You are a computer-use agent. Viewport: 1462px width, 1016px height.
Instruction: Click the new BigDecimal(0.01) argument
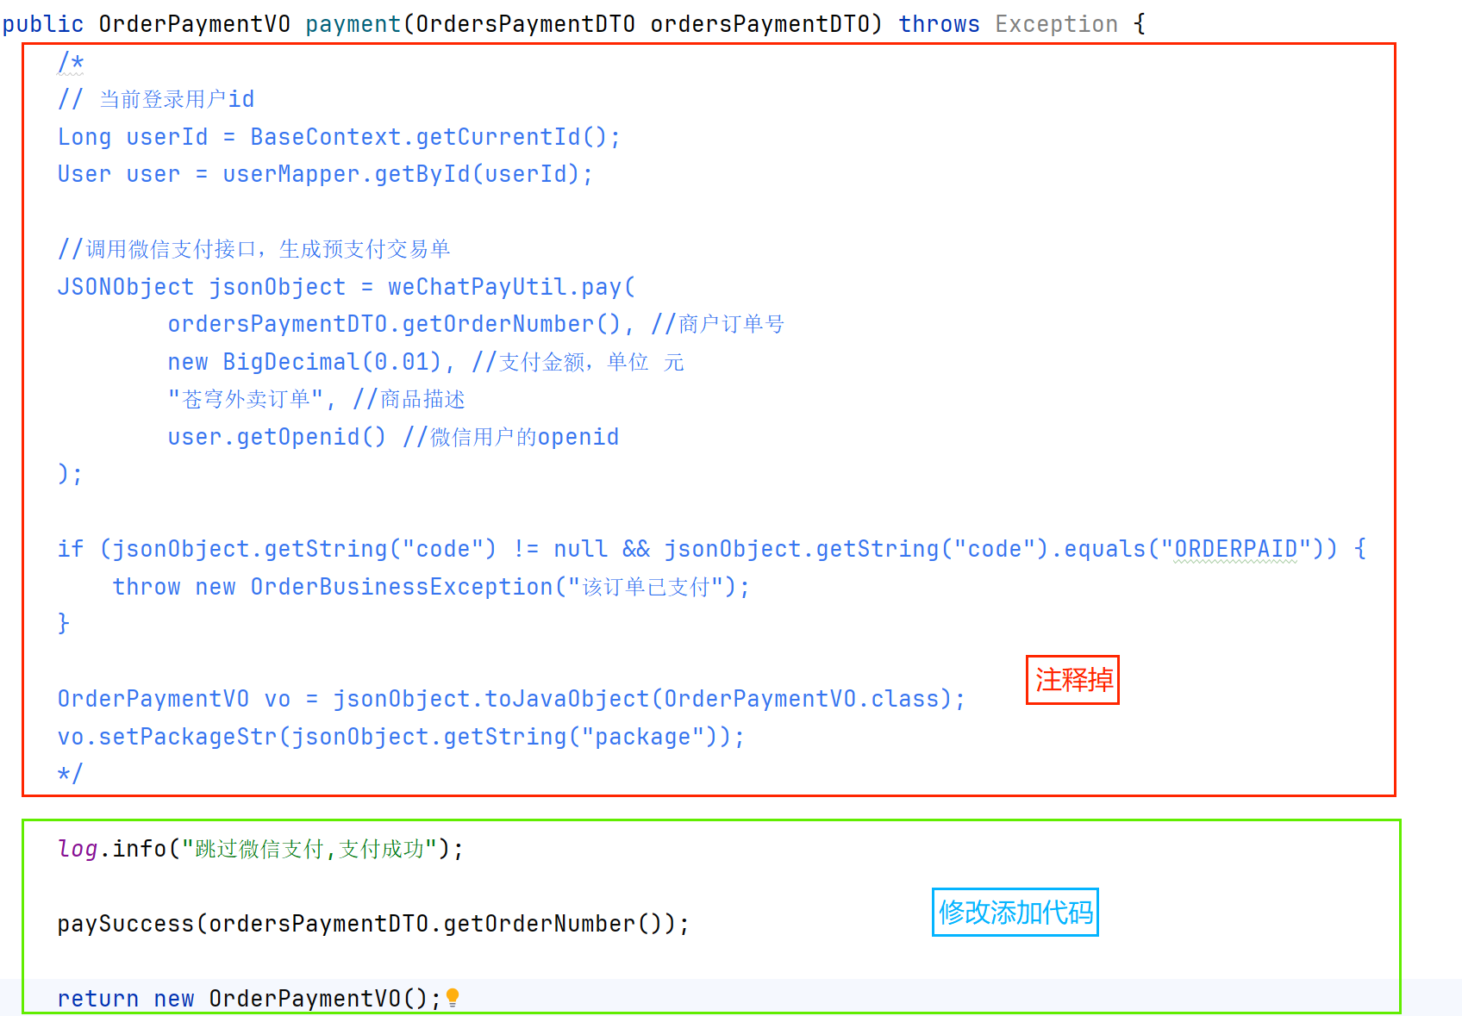pyautogui.click(x=304, y=362)
